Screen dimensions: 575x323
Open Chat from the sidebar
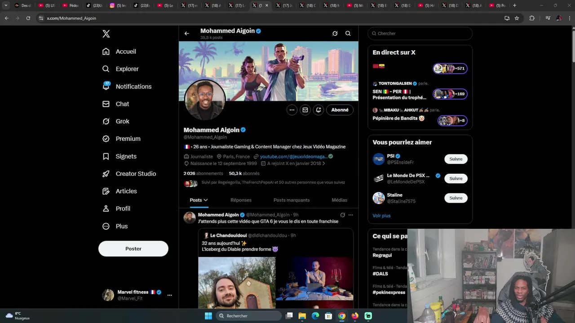pyautogui.click(x=115, y=104)
